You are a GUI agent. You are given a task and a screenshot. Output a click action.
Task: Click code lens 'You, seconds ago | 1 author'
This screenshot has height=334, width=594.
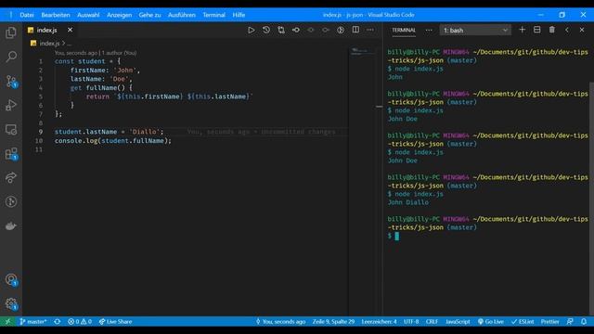[x=96, y=53]
